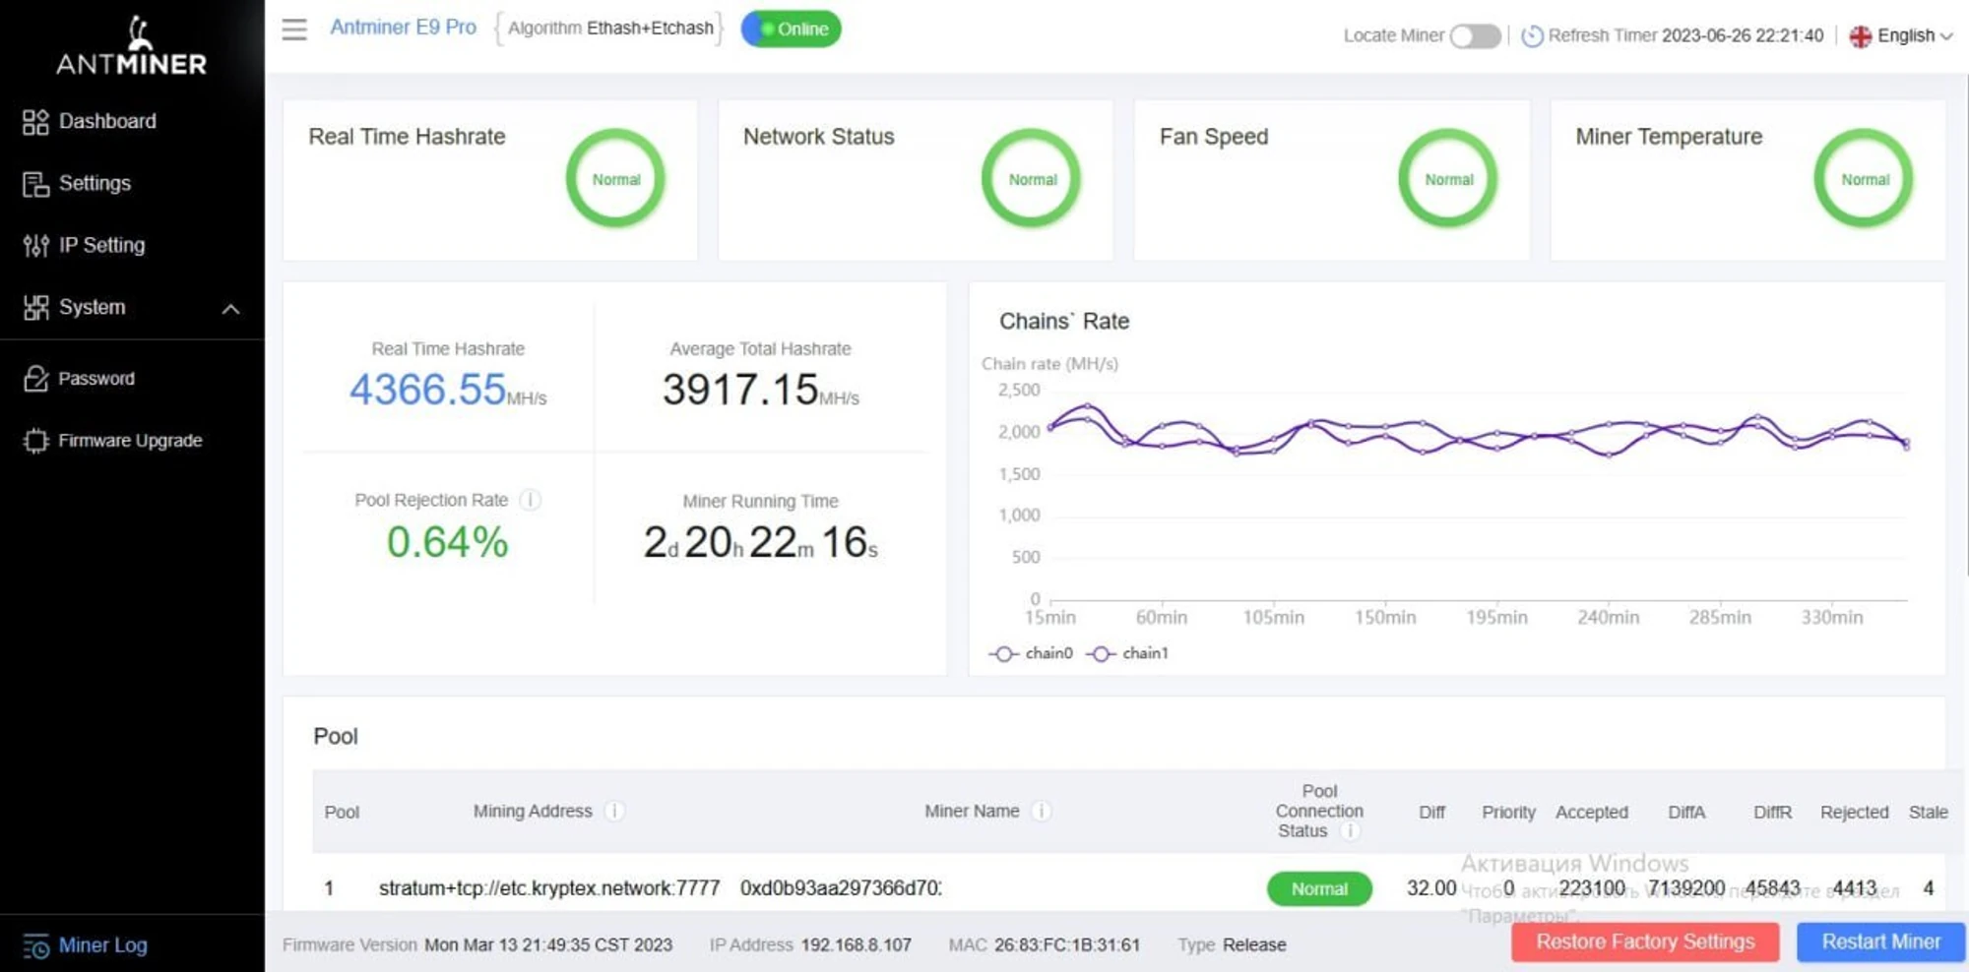Click the Refresh Timer clock icon
The width and height of the screenshot is (1969, 972).
[1531, 36]
